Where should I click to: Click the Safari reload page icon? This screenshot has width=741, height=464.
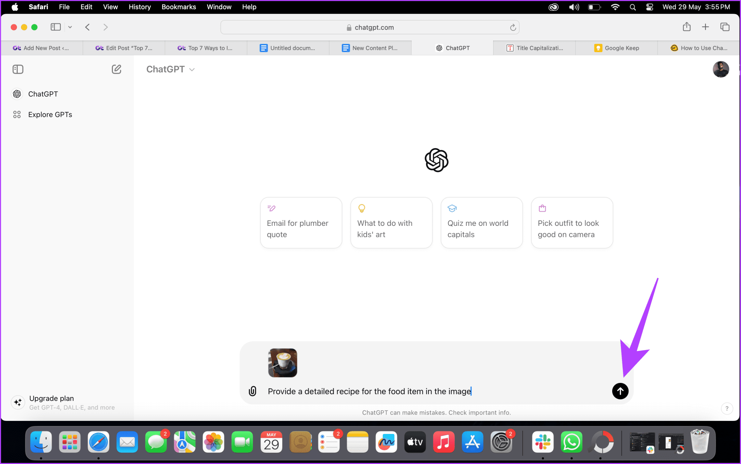[513, 28]
